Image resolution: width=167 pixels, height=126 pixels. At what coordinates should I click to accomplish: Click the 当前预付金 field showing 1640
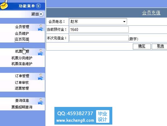[99, 29]
